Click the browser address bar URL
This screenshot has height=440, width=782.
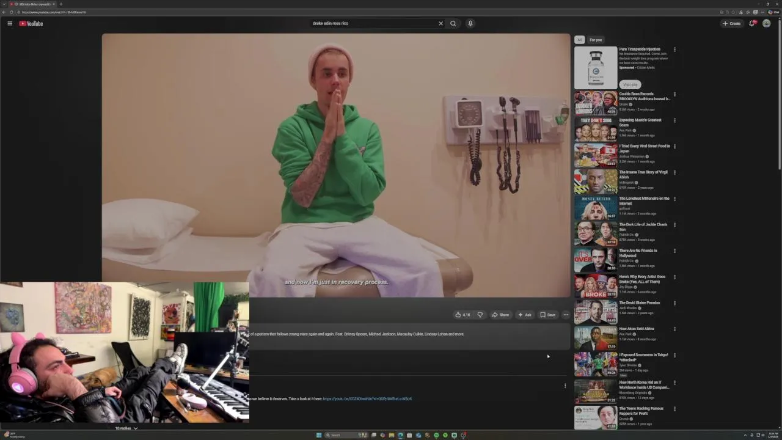(x=54, y=12)
